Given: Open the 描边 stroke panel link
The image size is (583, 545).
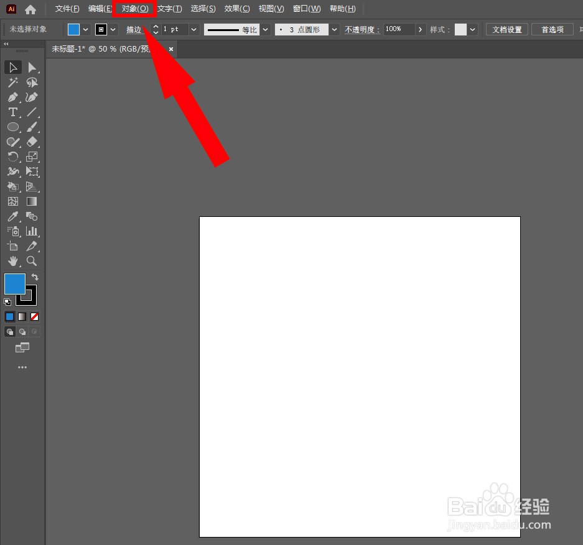Looking at the screenshot, I should coord(134,29).
